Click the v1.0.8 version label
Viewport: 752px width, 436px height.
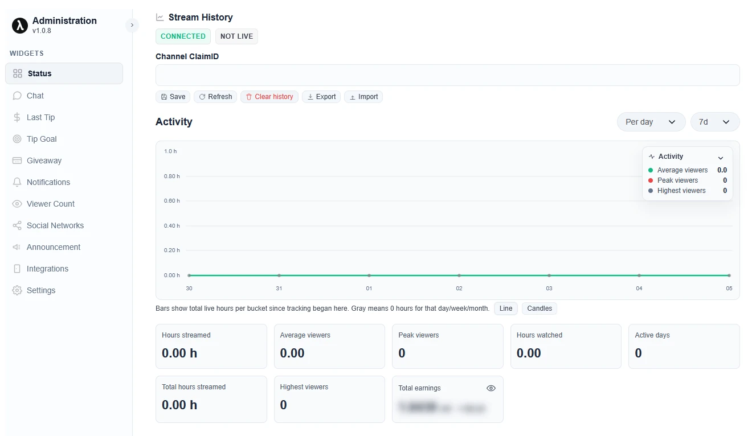(42, 31)
